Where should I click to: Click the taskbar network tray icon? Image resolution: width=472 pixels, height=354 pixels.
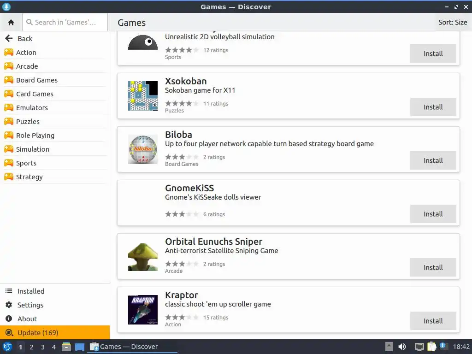click(x=419, y=347)
